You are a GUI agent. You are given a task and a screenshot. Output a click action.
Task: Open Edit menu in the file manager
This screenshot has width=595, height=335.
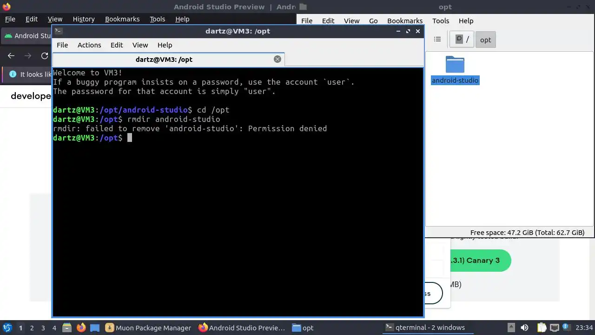tap(328, 21)
